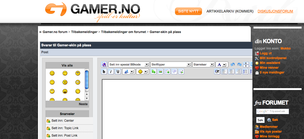Screen dimensions: 304x139
Task: Click the Vis alle smiley header
Action: point(67,66)
